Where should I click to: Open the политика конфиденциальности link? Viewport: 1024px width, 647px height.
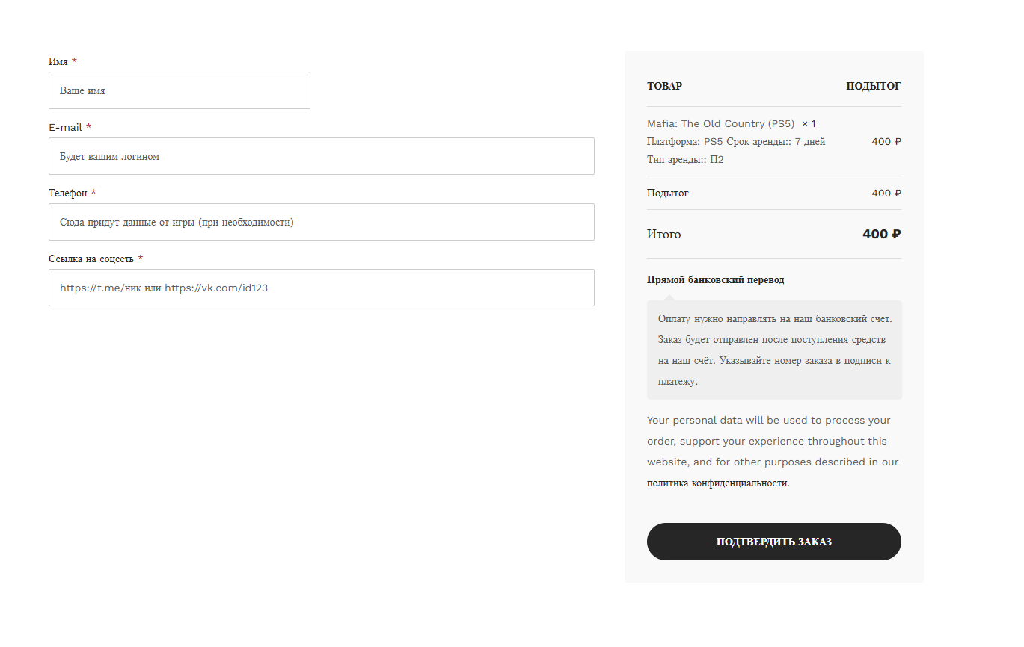point(717,483)
